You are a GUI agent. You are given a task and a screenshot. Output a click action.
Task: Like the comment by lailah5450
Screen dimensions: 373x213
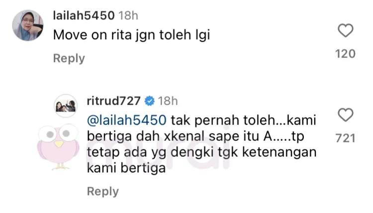(346, 31)
